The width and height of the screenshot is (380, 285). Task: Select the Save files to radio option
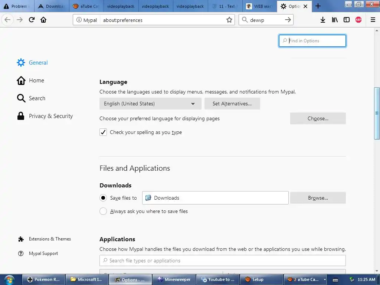point(103,198)
